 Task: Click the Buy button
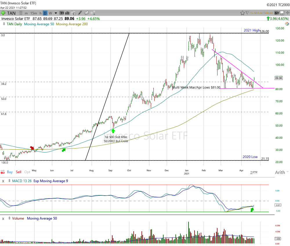[x=10, y=172]
